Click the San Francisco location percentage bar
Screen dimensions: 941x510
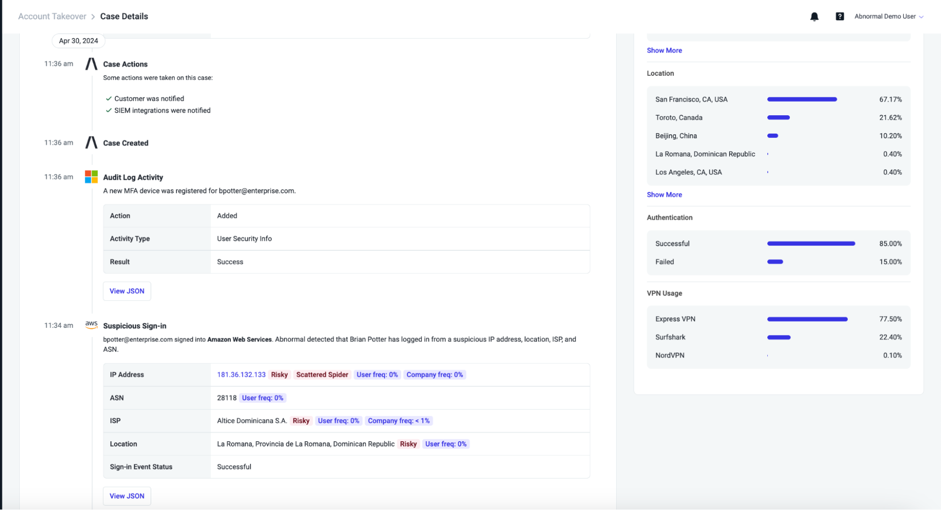pos(802,100)
